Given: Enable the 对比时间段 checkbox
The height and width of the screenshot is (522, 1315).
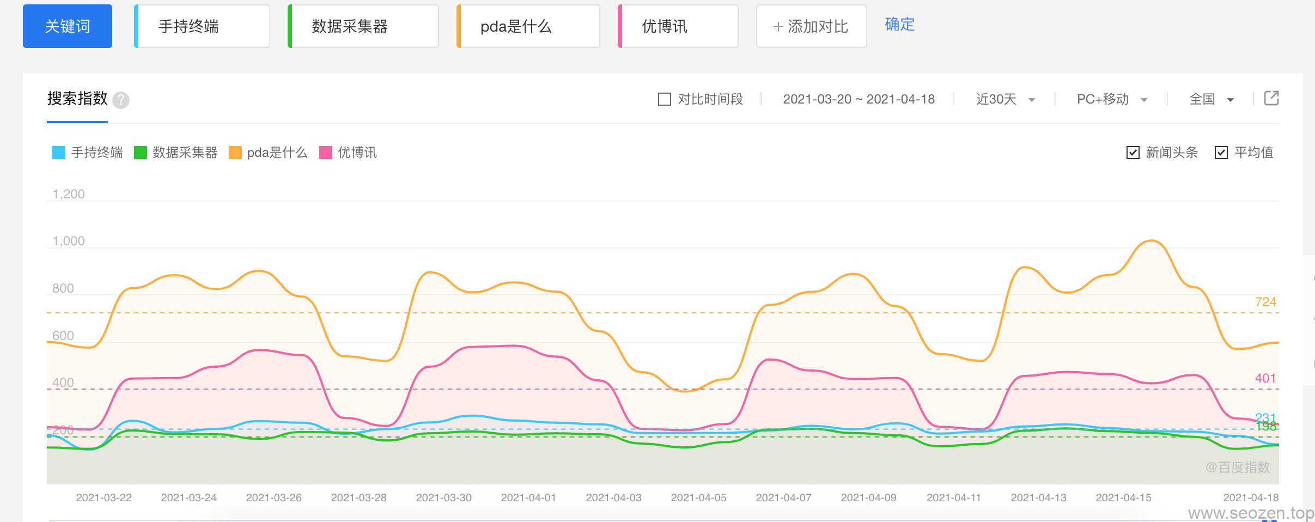Looking at the screenshot, I should click(664, 99).
